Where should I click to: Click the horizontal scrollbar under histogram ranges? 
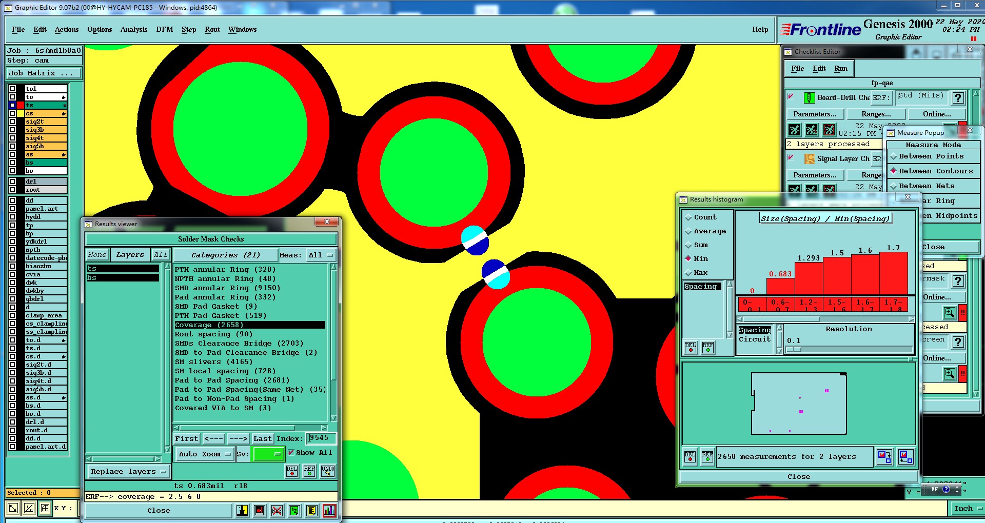tap(825, 319)
